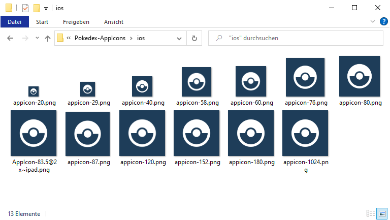Viewport: 390px width, 220px height.
Task: Select the appicon-20.png file
Action: (34, 91)
